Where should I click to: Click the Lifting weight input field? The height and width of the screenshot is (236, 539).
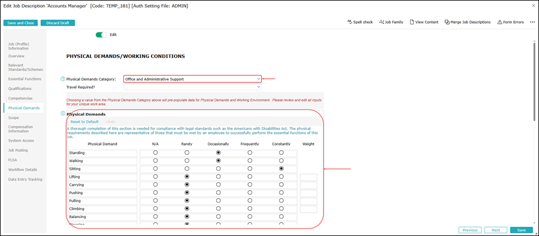coord(308,177)
